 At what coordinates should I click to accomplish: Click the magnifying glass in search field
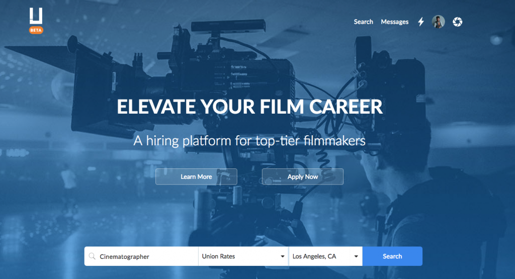pos(92,256)
